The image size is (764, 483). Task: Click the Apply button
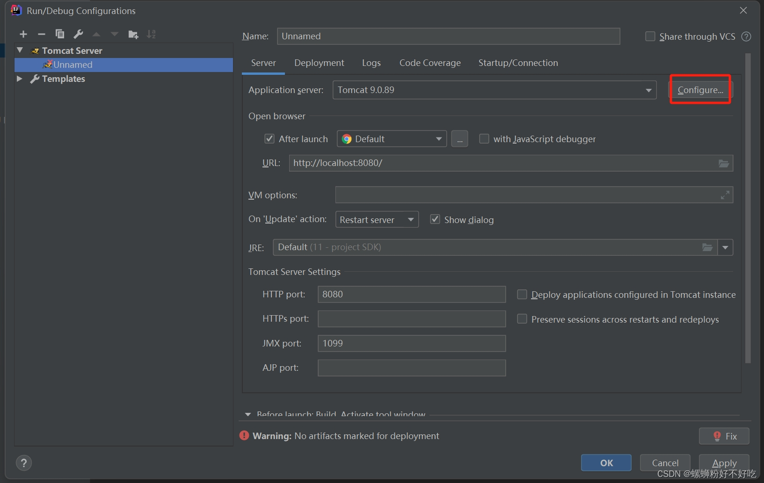(724, 462)
